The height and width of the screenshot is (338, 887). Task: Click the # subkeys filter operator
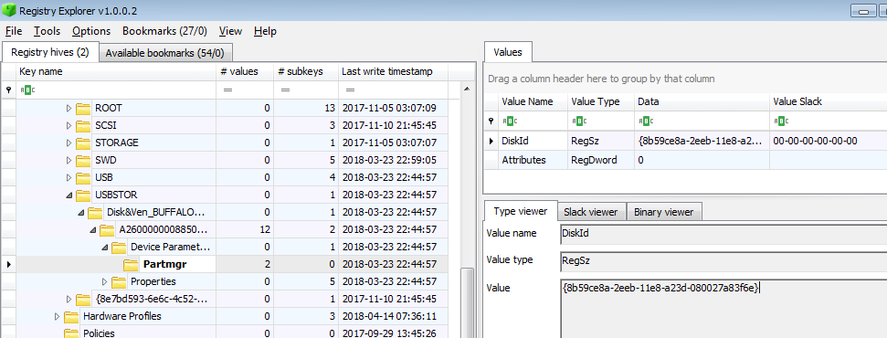286,90
